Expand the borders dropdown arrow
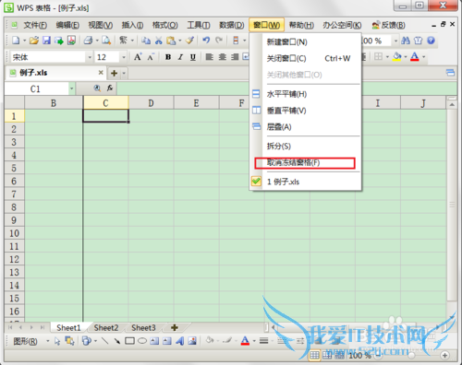Viewport: 462px width, 365px height. tap(387, 57)
